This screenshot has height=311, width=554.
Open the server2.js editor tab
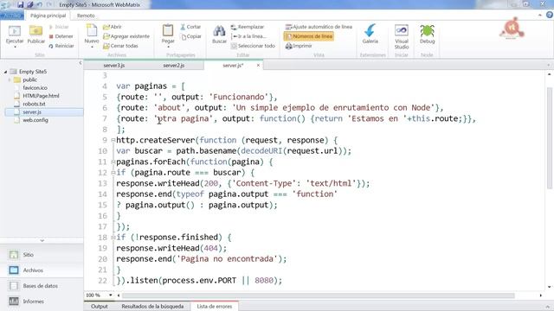click(x=174, y=66)
